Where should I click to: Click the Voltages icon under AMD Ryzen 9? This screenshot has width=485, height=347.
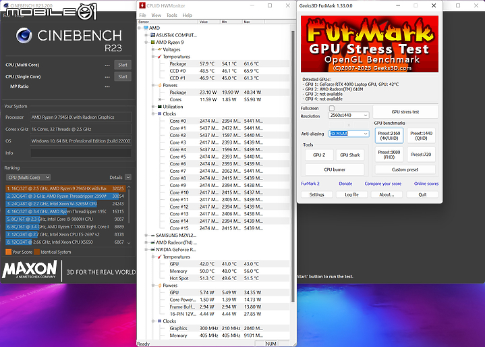(160, 49)
